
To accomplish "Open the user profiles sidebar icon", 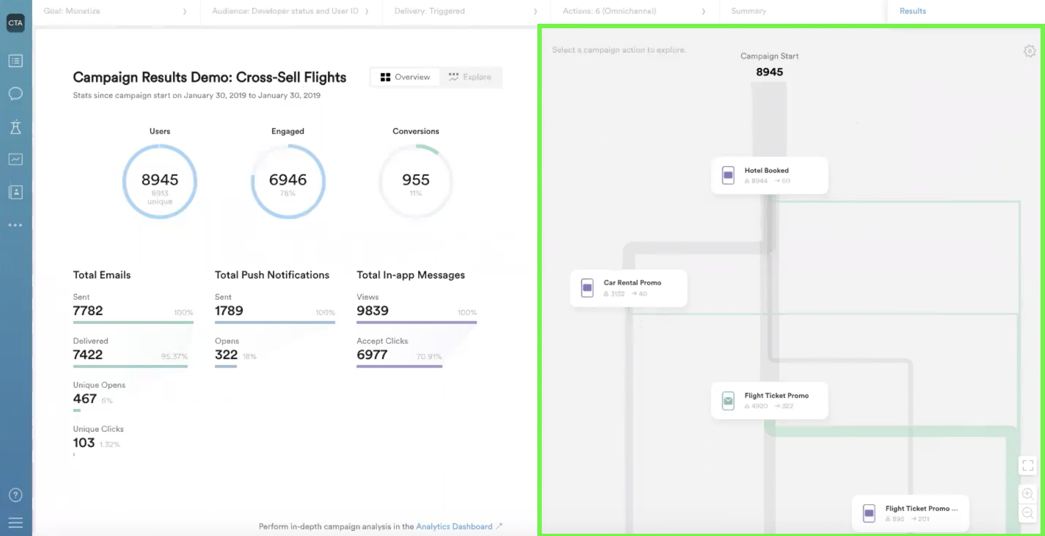I will (x=15, y=192).
